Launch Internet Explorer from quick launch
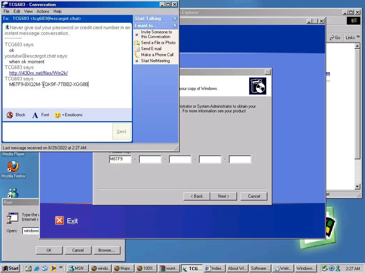This screenshot has height=273, width=365. click(37, 268)
